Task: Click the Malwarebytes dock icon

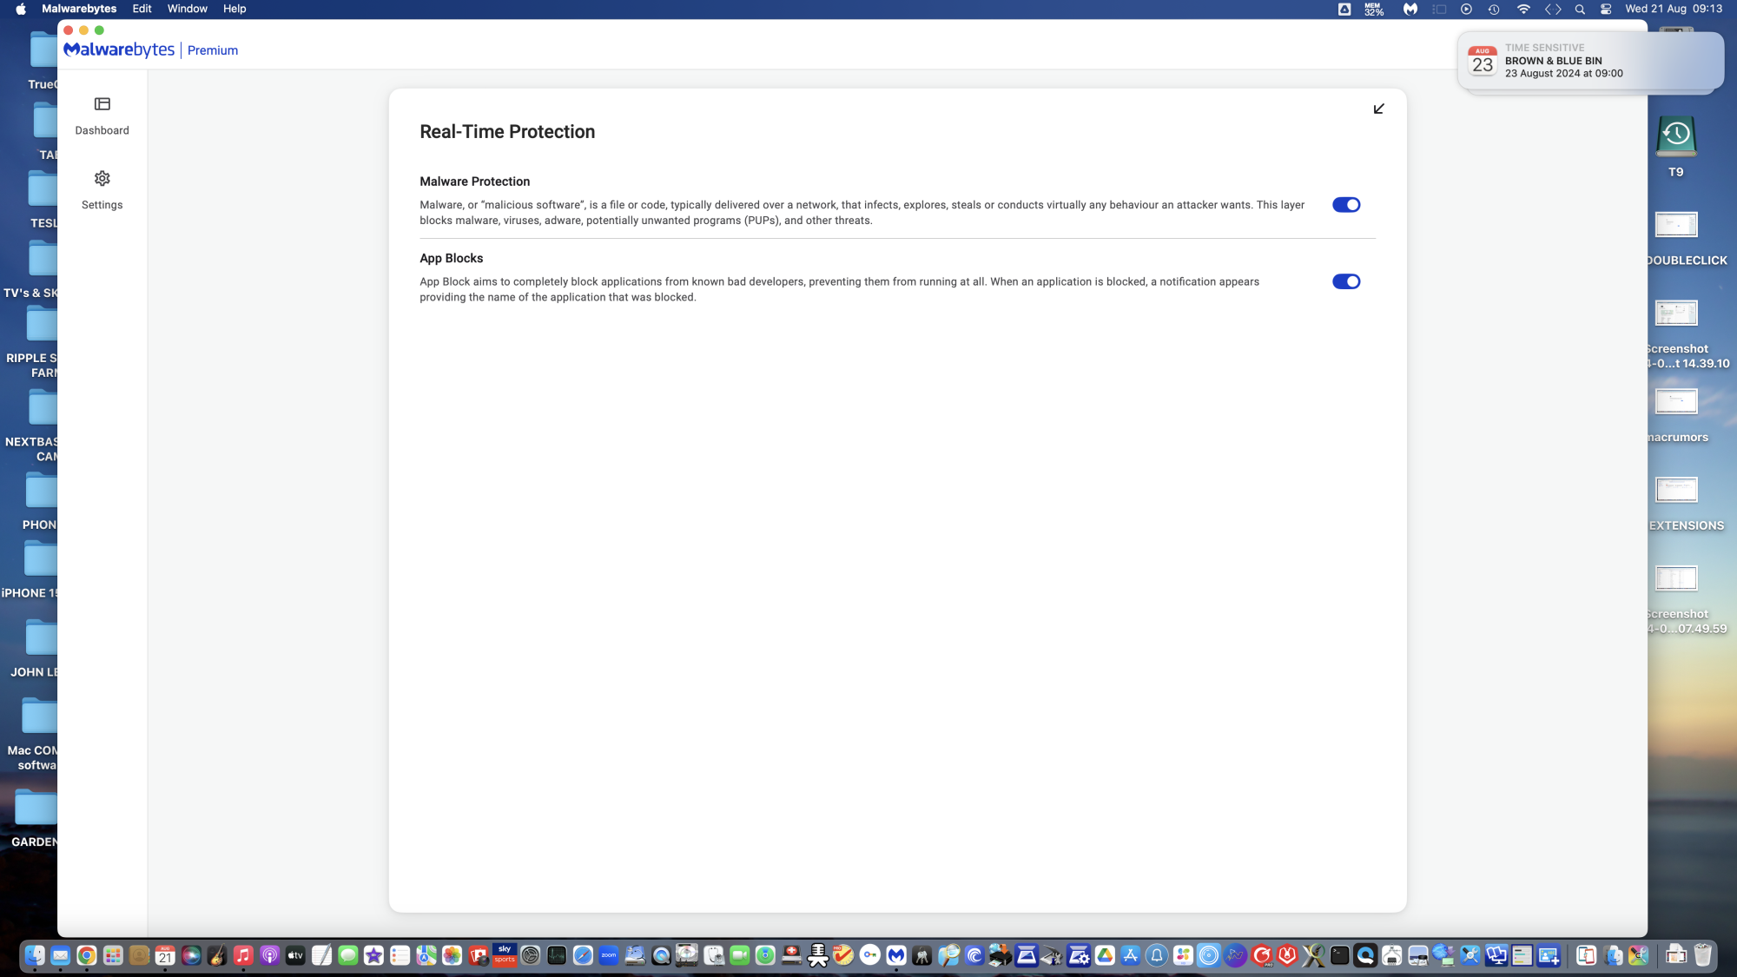Action: (x=896, y=955)
